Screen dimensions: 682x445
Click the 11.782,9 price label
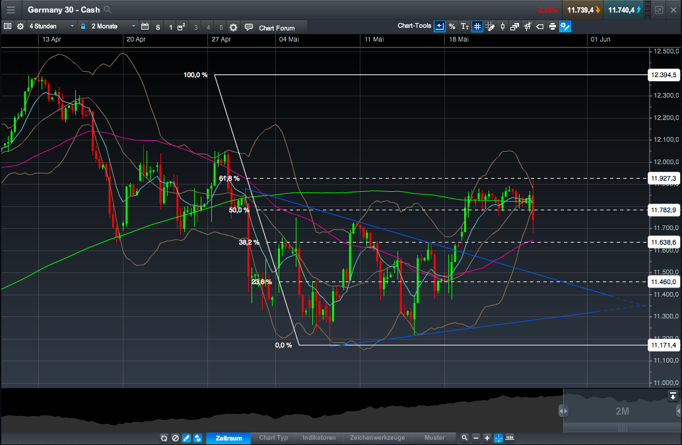point(664,210)
